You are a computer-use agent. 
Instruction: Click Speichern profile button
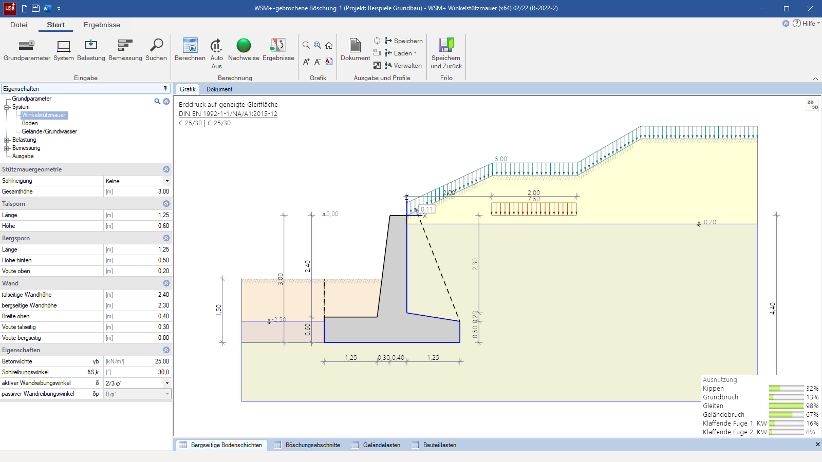click(x=404, y=41)
